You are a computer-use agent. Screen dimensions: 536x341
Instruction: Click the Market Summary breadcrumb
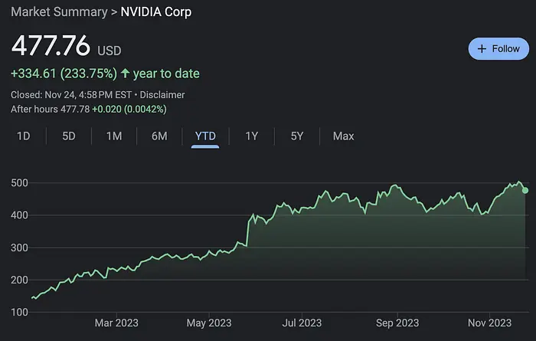[59, 12]
